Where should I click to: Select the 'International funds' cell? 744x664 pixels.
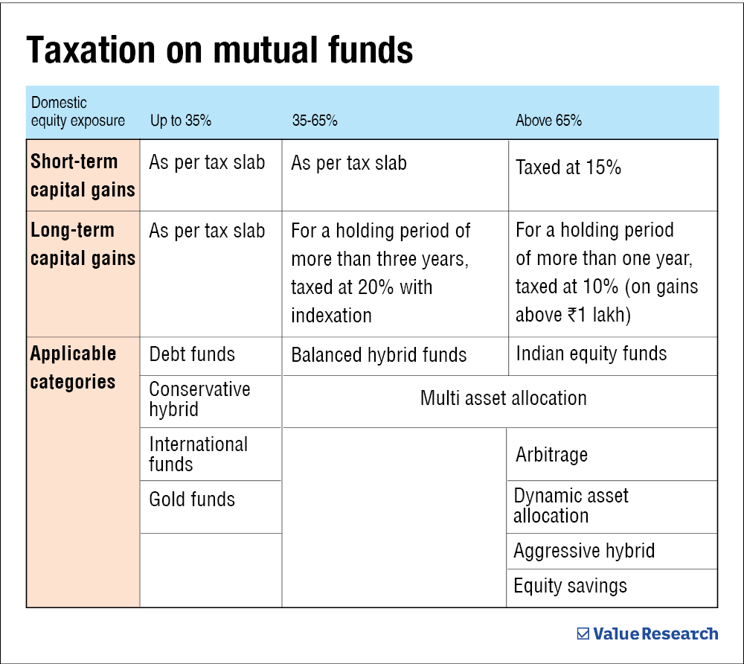(x=198, y=454)
